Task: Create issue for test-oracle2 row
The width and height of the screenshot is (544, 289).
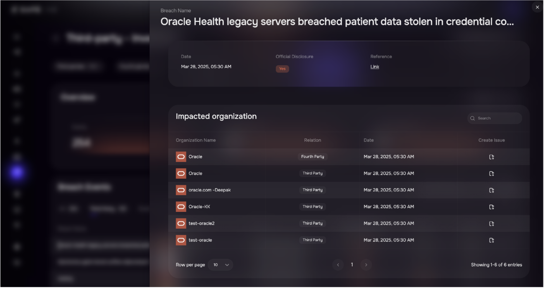Action: pyautogui.click(x=491, y=224)
